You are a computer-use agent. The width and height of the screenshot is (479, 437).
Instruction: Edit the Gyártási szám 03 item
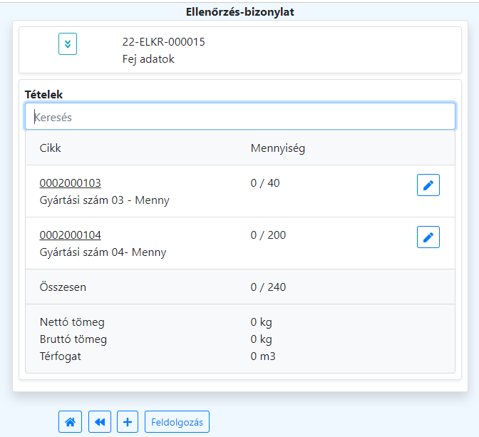click(x=428, y=185)
